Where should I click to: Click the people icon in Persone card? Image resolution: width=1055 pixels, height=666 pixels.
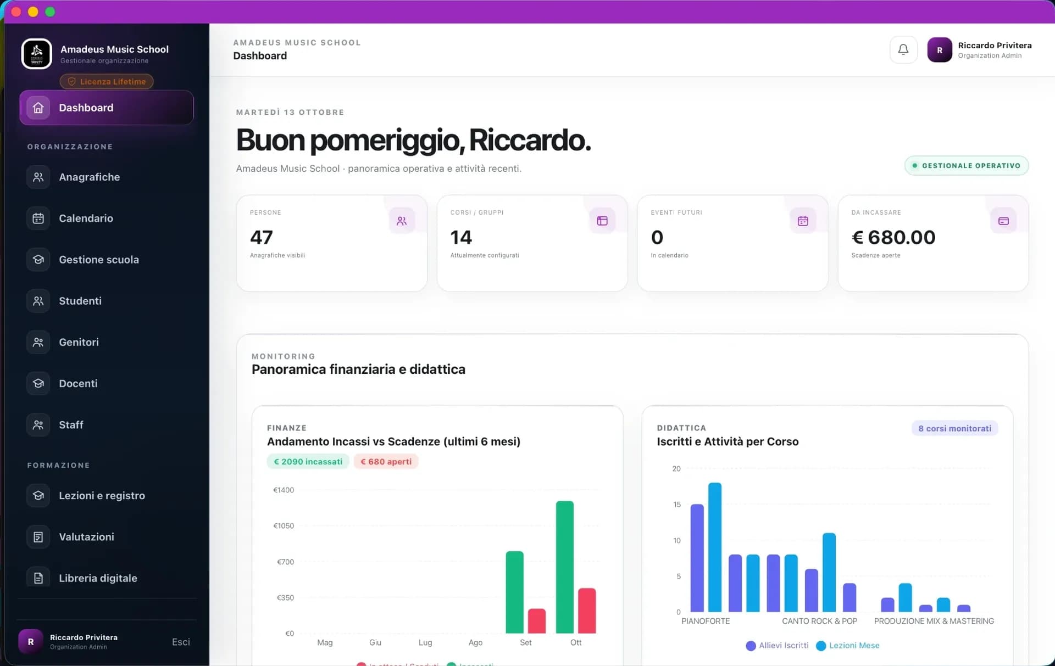(402, 221)
